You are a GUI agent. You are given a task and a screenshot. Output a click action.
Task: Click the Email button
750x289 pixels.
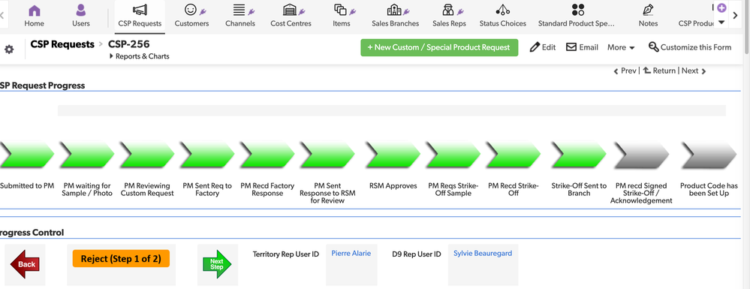582,47
